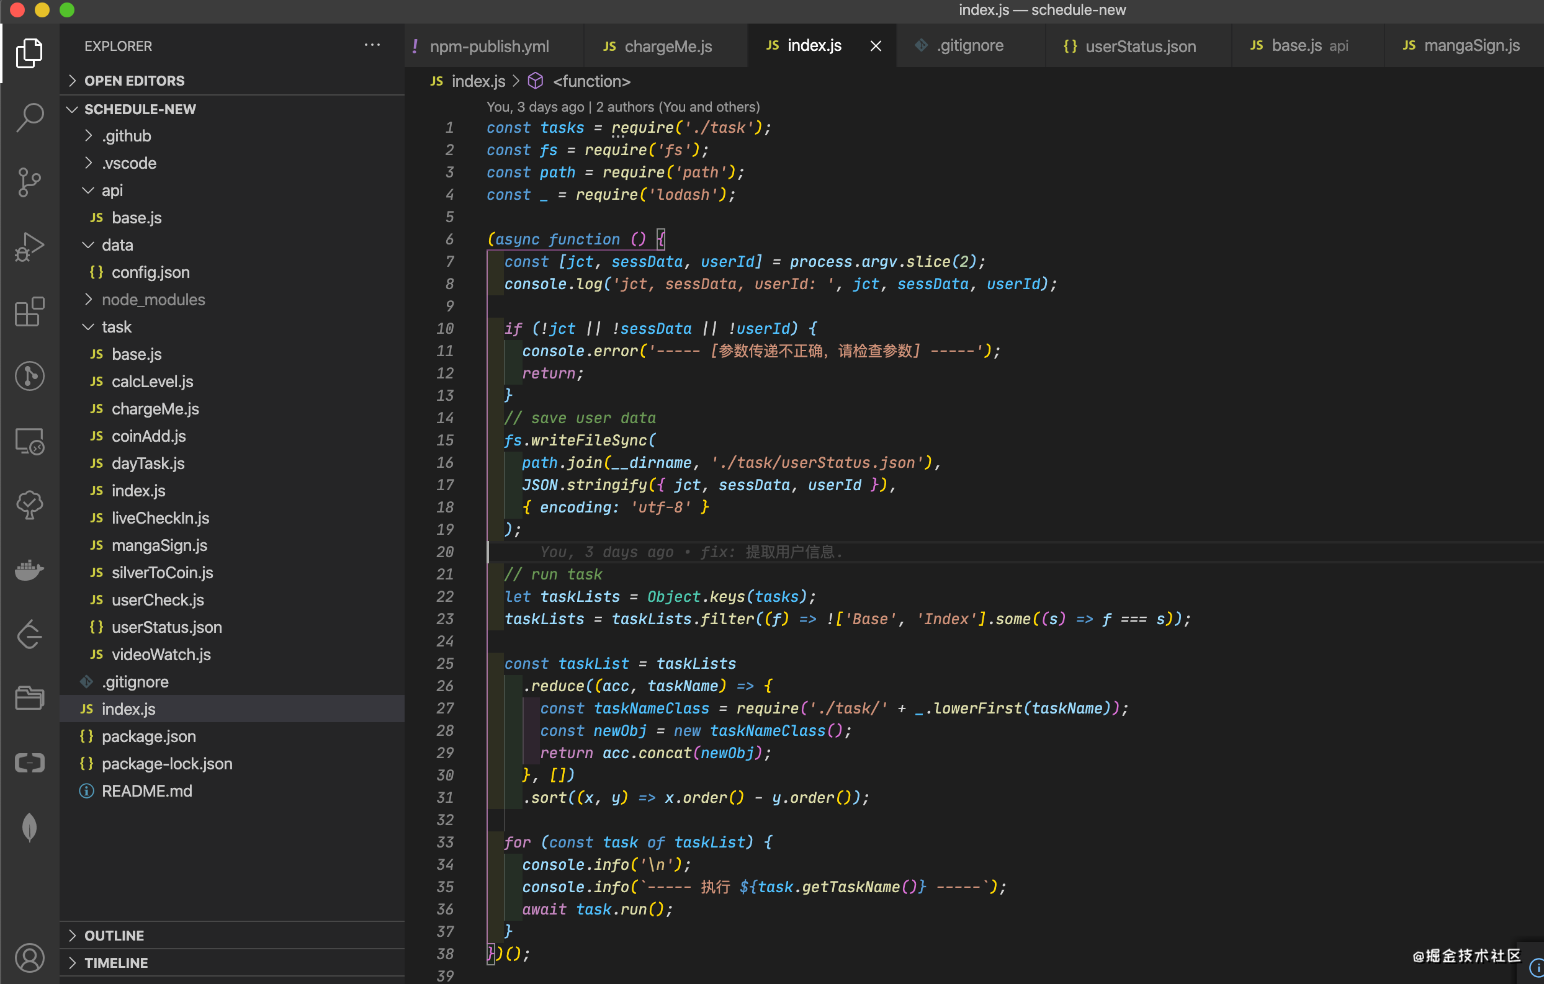Open the Docker view icon
The image size is (1544, 984).
tap(30, 570)
